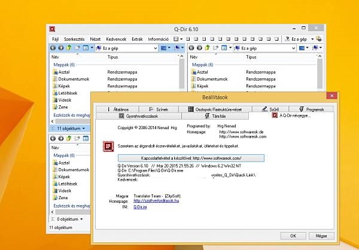Expand the view mode dropdown arrow in top-right pane
Image resolution: width=359 pixels, height=250 pixels.
[230, 48]
